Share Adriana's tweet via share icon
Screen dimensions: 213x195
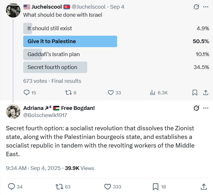coord(204,187)
